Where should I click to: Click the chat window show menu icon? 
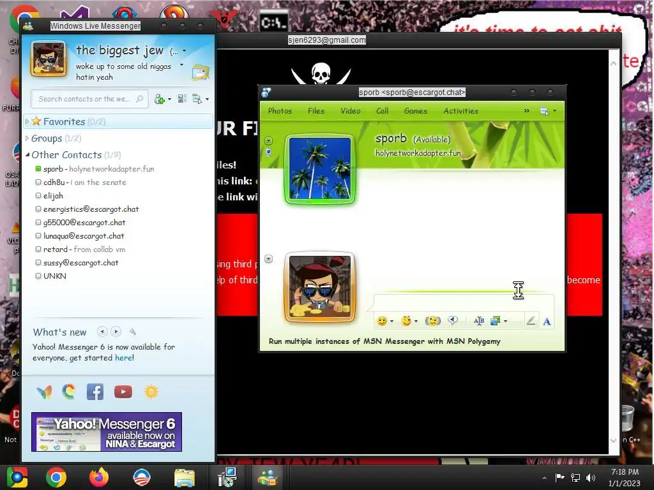click(x=544, y=111)
